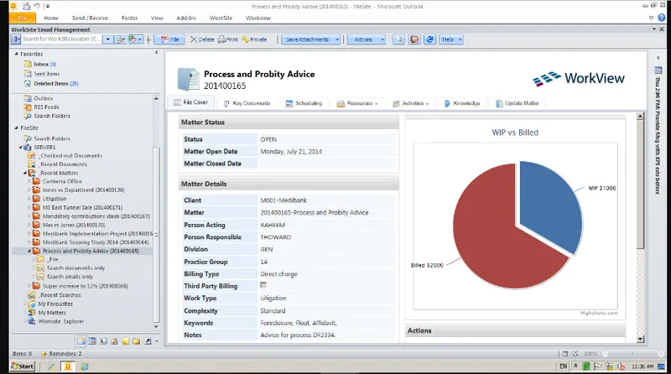Select My Matters node
This screenshot has width=671, height=374.
47,313
